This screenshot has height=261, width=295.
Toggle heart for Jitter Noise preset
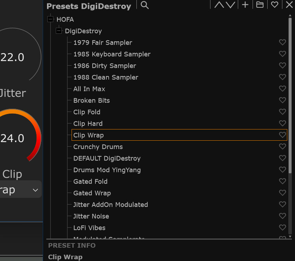point(282,216)
